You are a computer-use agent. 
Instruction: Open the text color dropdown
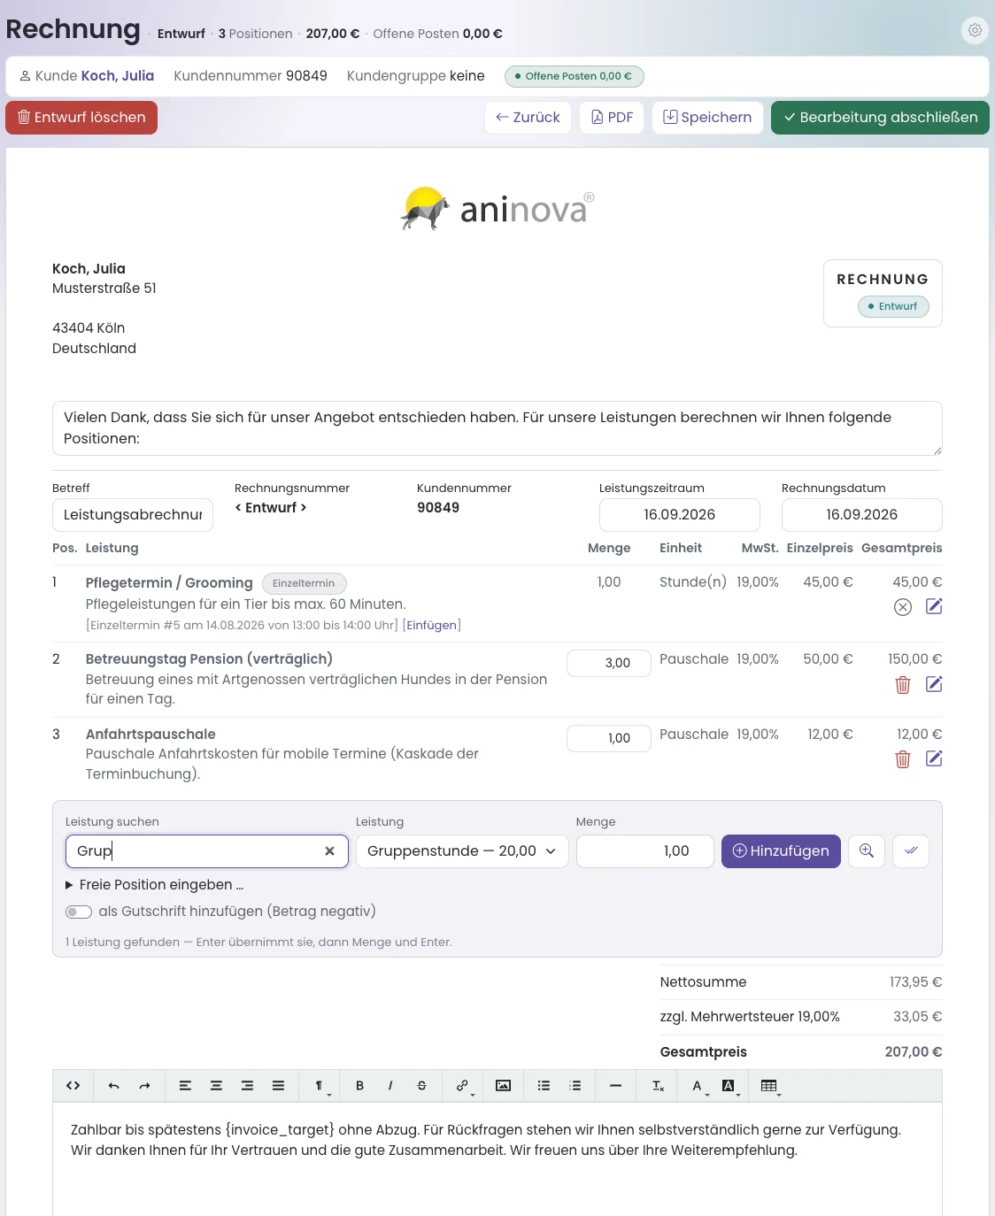pos(699,1086)
